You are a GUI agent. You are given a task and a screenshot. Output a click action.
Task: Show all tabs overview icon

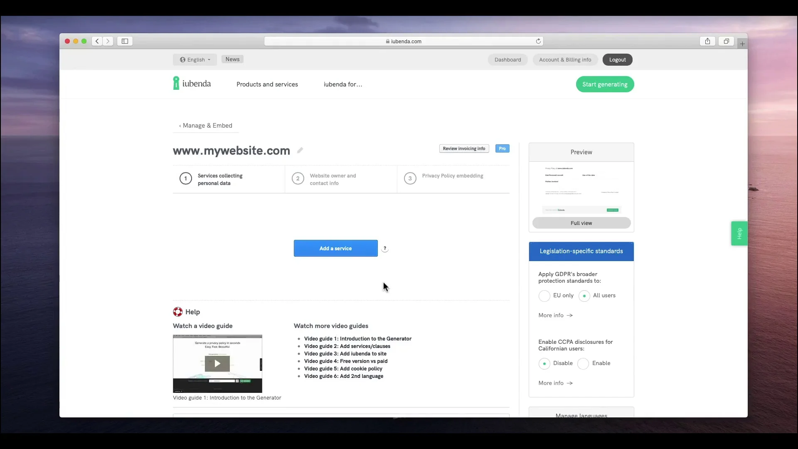pyautogui.click(x=727, y=41)
